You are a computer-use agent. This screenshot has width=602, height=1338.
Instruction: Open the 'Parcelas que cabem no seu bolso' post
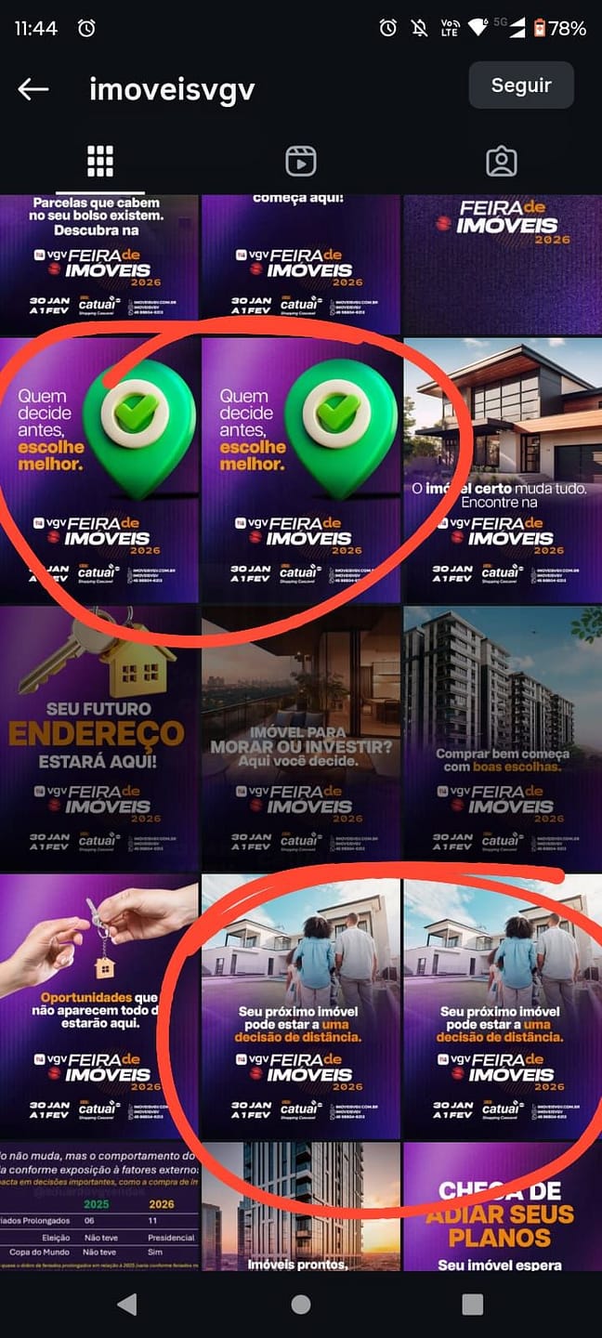click(x=99, y=265)
